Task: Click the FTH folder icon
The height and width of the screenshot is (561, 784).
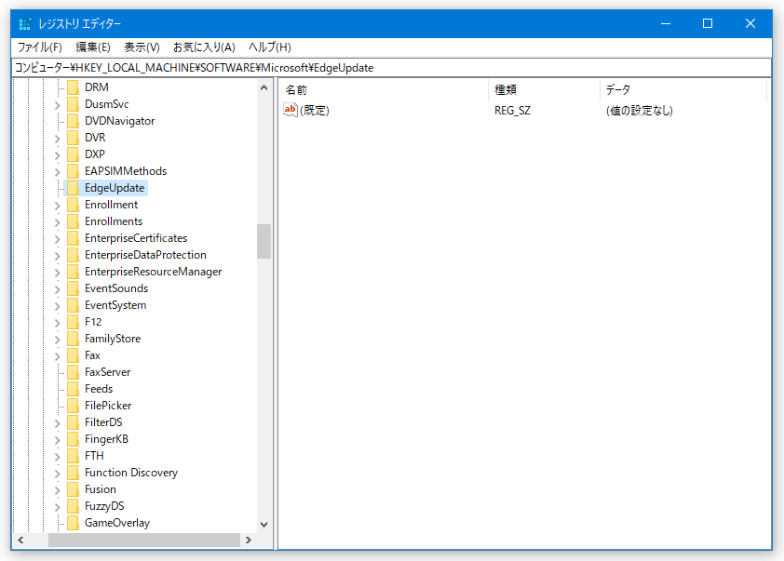Action: 73,456
